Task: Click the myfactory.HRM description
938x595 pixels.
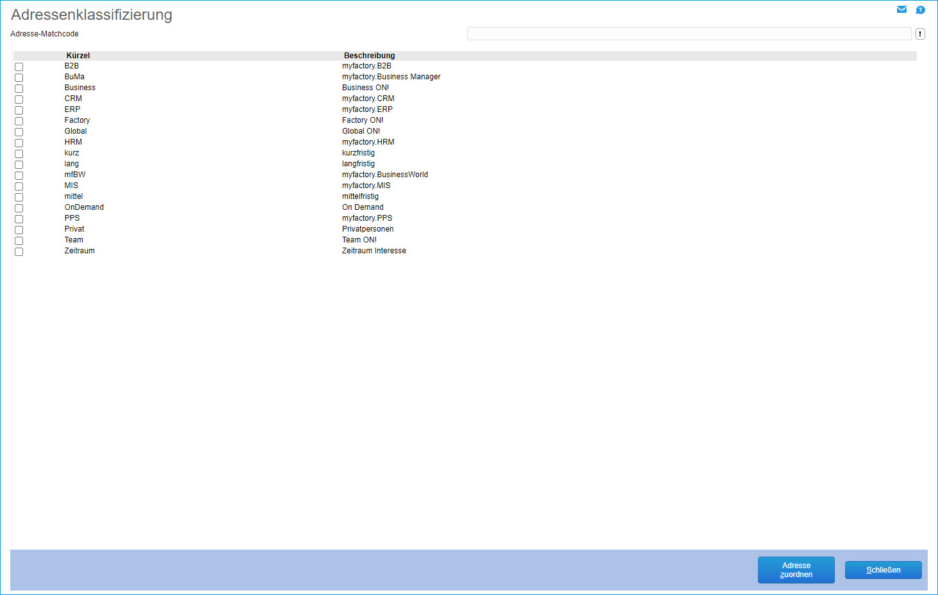Action: click(368, 142)
